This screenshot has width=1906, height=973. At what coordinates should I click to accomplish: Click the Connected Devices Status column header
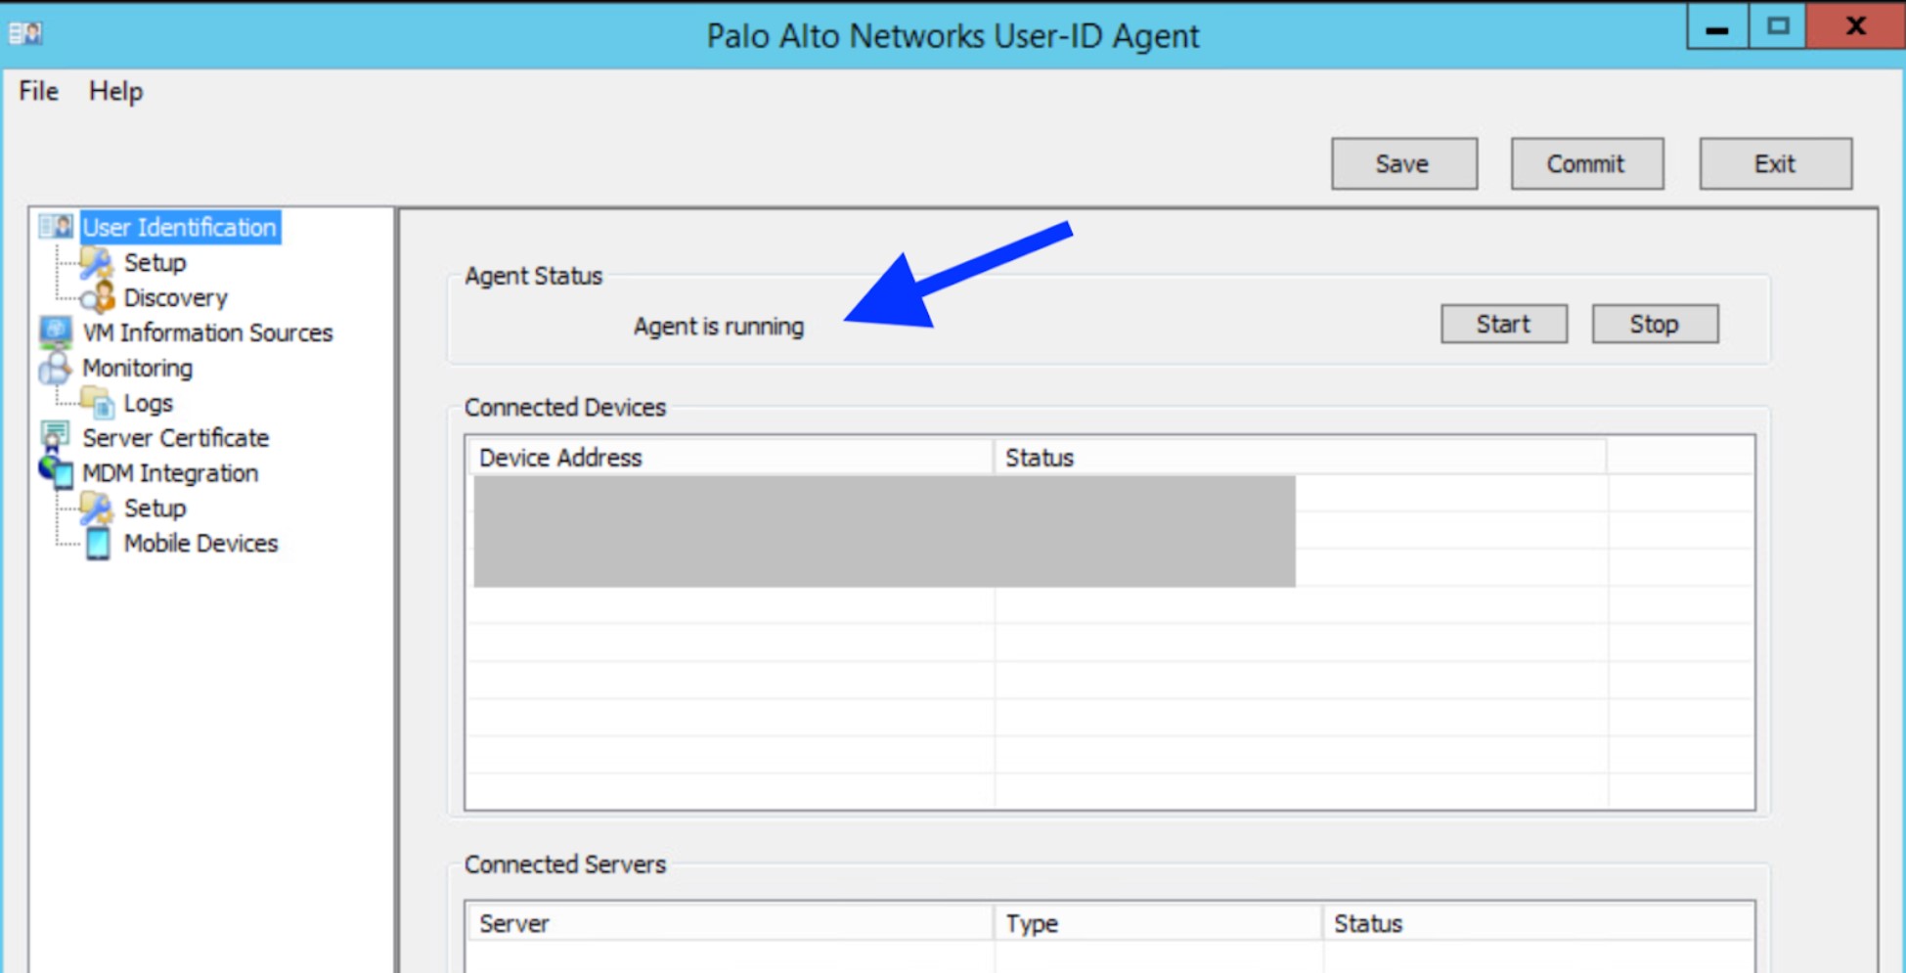pyautogui.click(x=1301, y=458)
